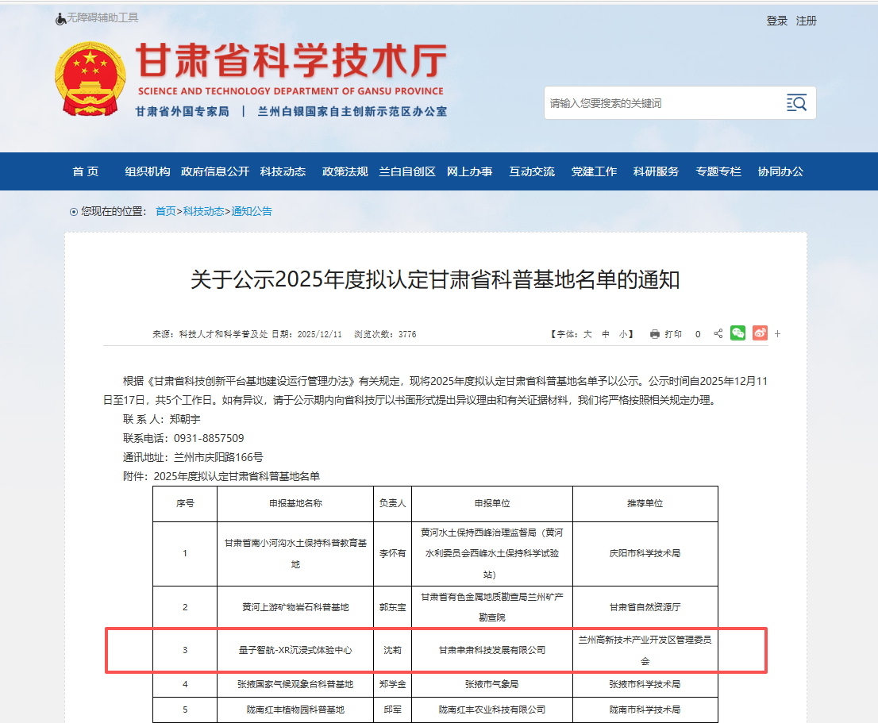
Task: Click the national emblem logo
Action: point(90,79)
